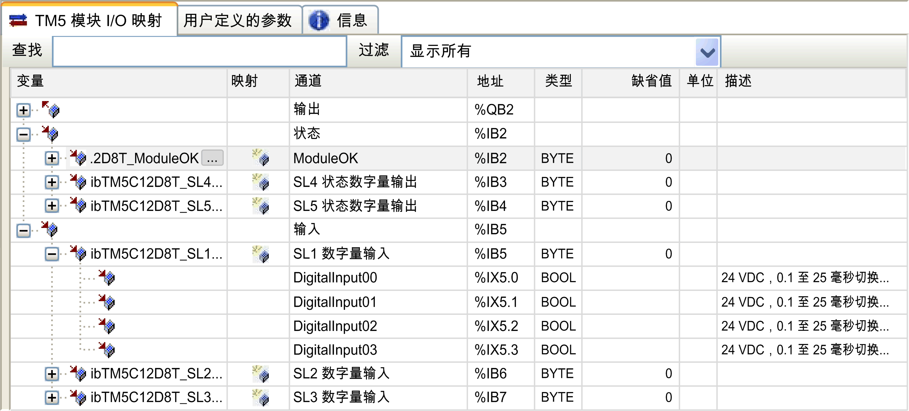Collapse the SL1 digital input variable
Viewport: 909px width, 411px height.
coord(52,254)
